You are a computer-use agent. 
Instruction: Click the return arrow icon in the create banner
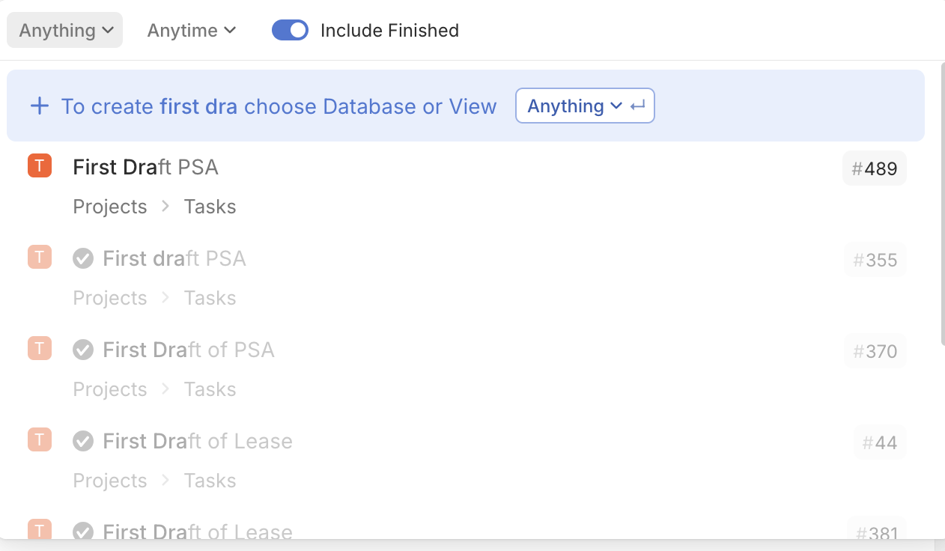coord(638,106)
